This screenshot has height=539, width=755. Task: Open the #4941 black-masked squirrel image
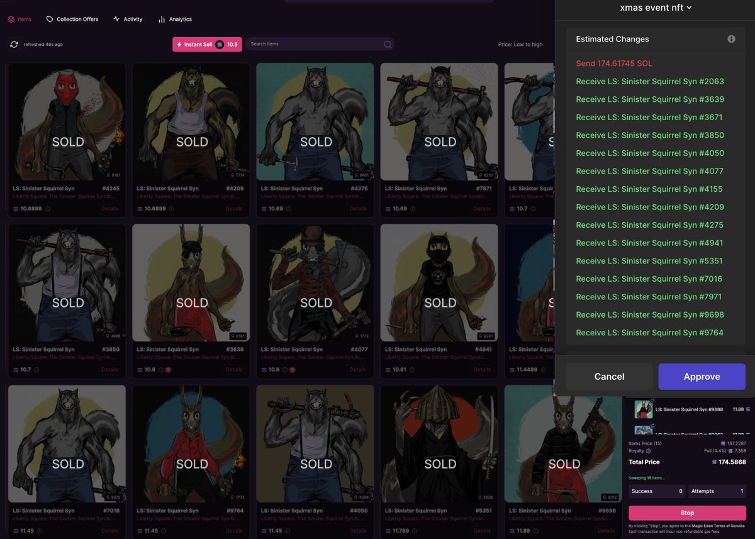coord(439,283)
